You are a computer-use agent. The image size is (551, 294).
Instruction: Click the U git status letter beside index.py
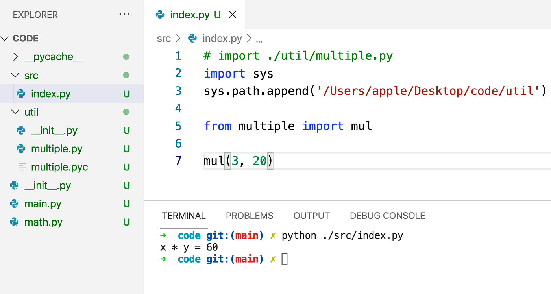127,94
